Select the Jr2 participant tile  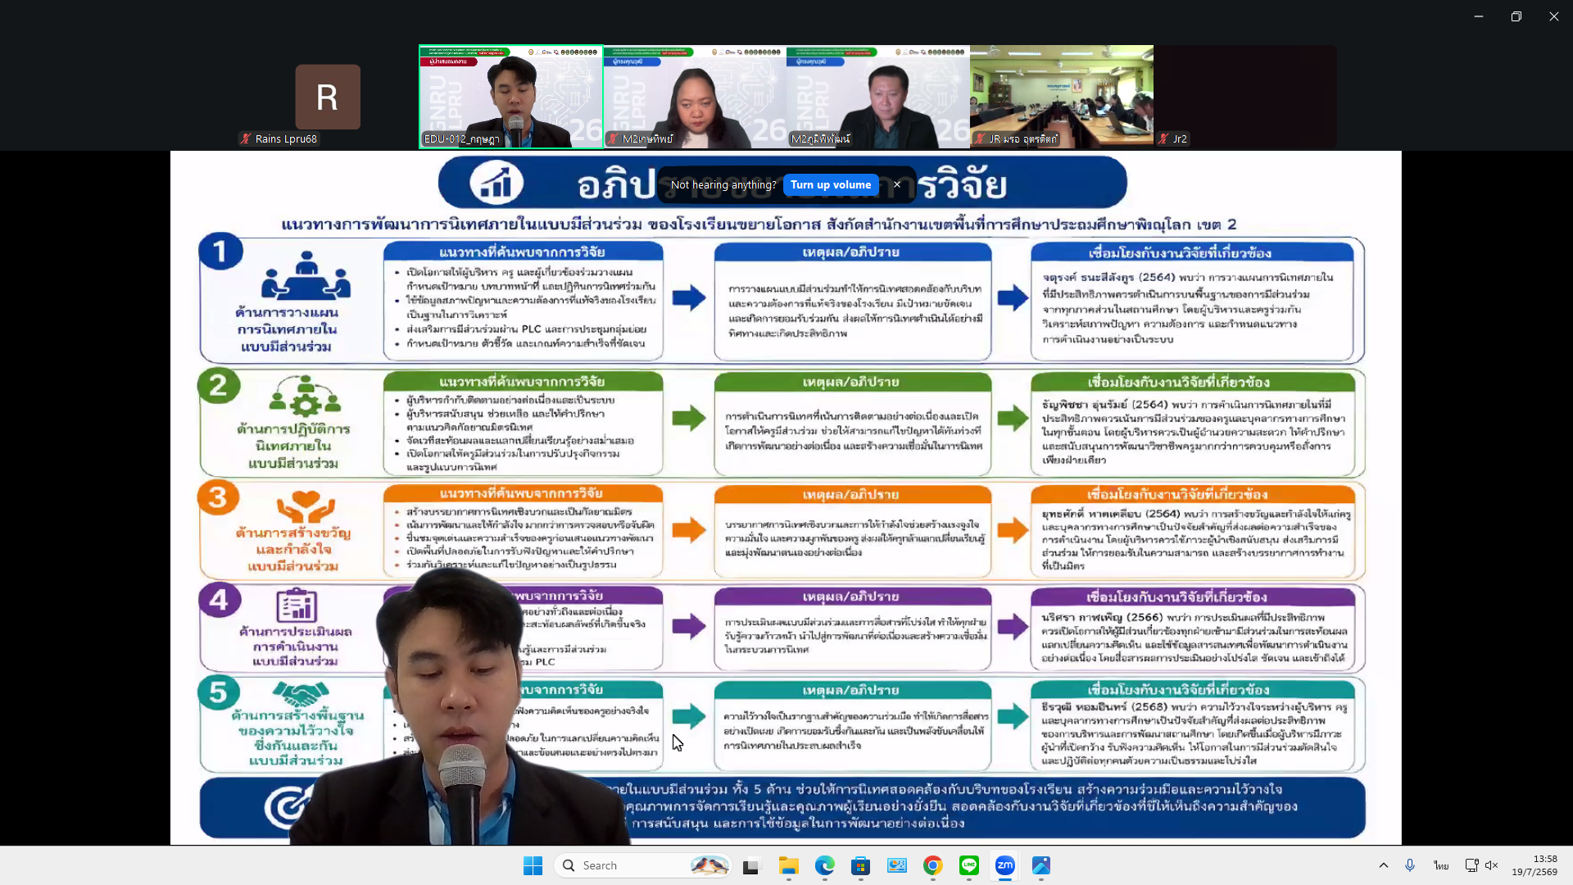pos(1245,97)
